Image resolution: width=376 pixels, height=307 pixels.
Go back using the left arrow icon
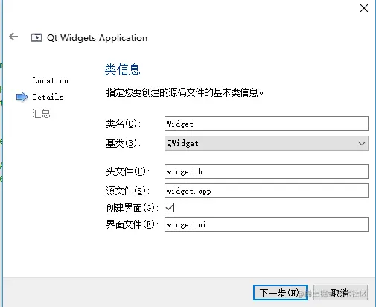(13, 37)
